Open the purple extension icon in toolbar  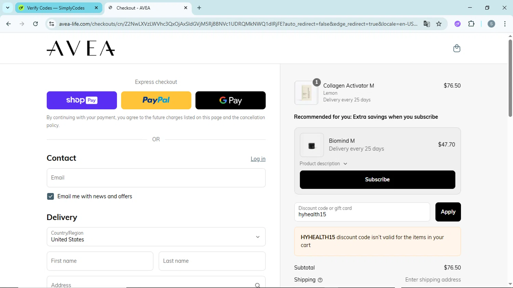458,24
